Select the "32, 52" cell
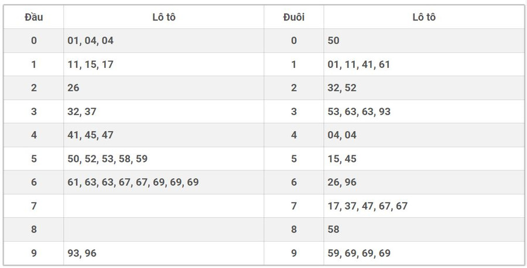Image resolution: width=527 pixels, height=268 pixels. (342, 88)
